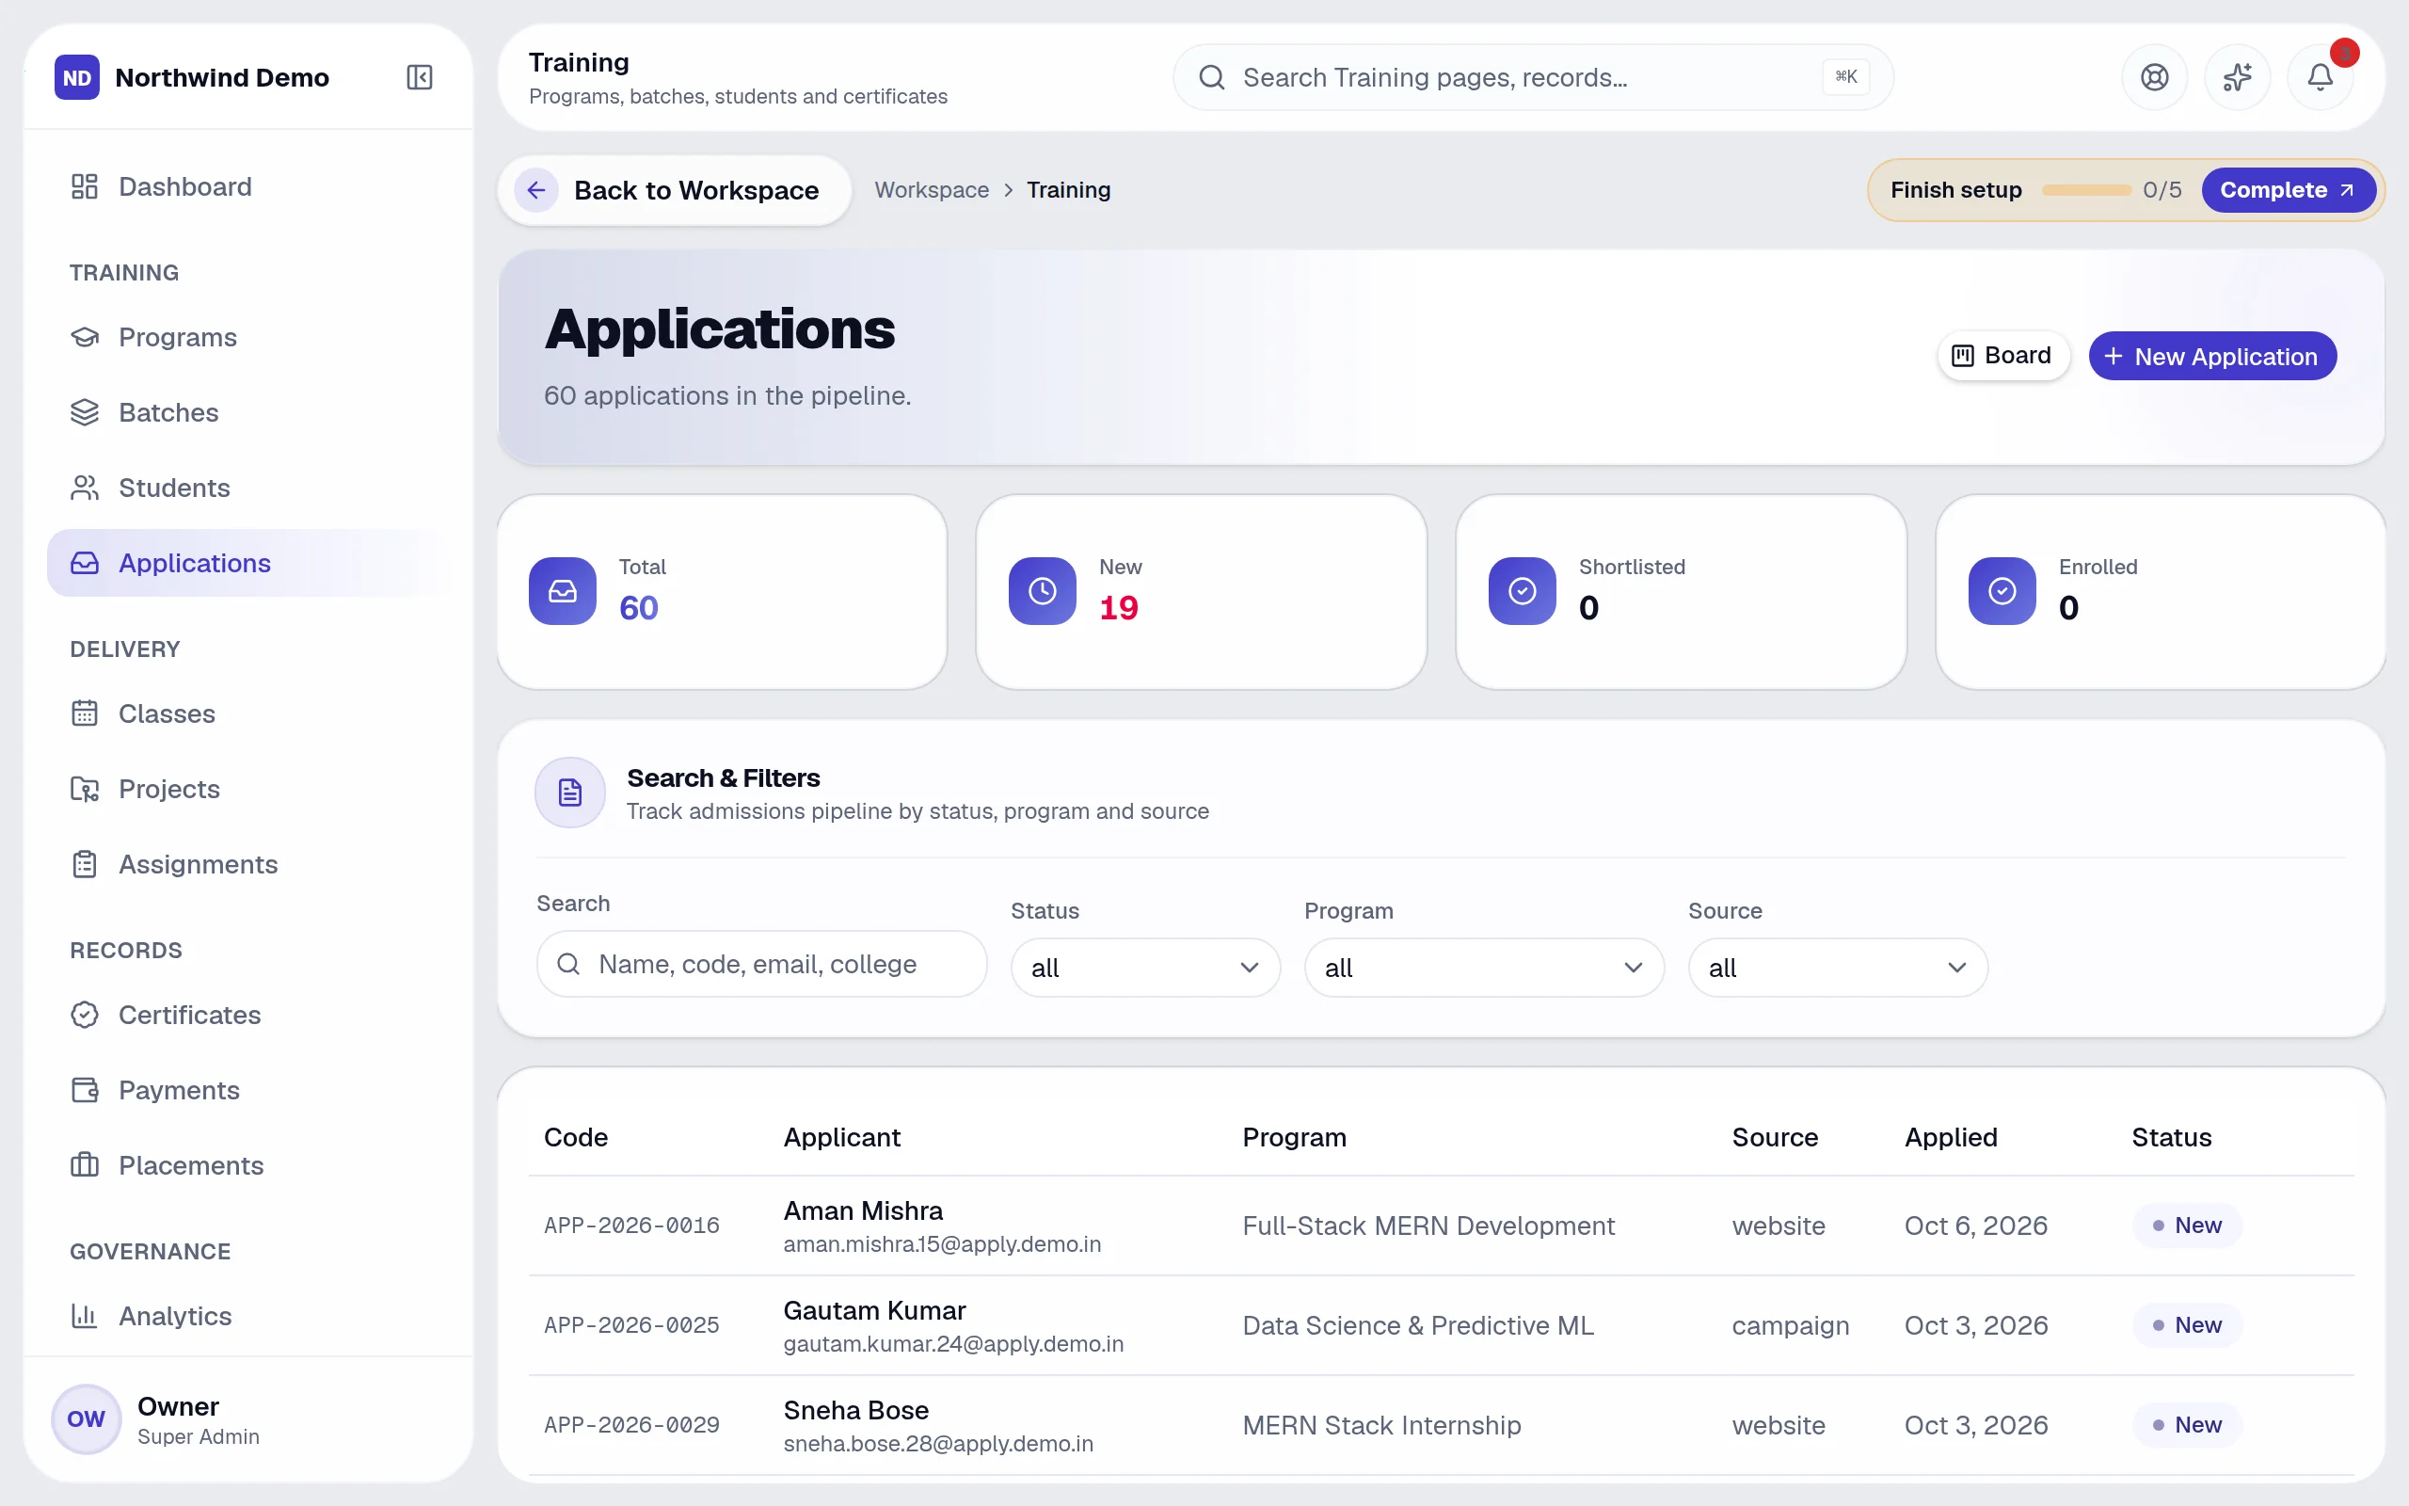Viewport: 2409px width, 1506px height.
Task: Click the Certificates badge icon
Action: coord(85,1015)
